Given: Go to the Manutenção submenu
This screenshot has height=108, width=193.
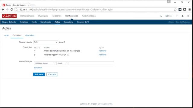Looking at the screenshot, I should coord(46,22).
